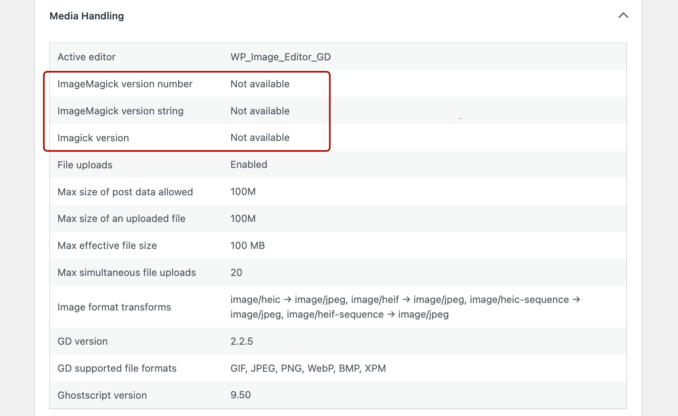Select the Max simultaneous file uploads value 20
Image resolution: width=678 pixels, height=416 pixels.
pos(236,273)
